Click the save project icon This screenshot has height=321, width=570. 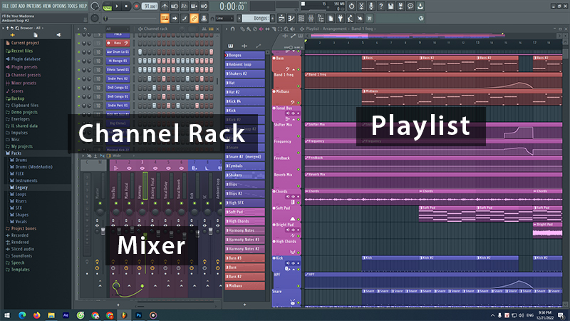(390, 6)
